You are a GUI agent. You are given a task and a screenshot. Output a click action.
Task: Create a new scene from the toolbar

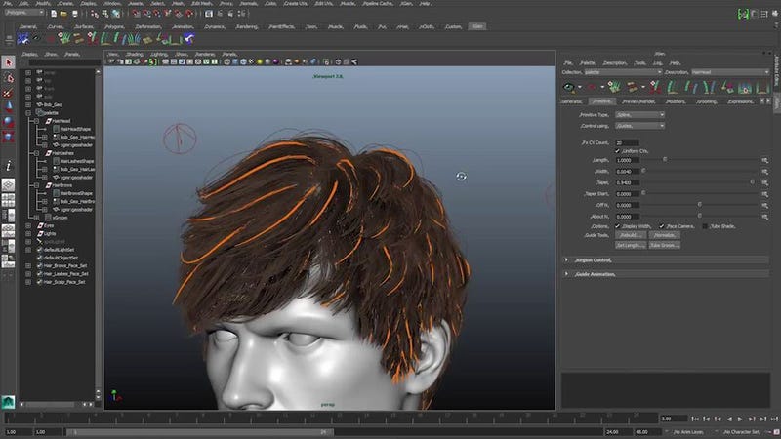click(x=54, y=14)
